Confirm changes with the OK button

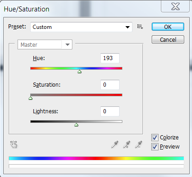168,27
